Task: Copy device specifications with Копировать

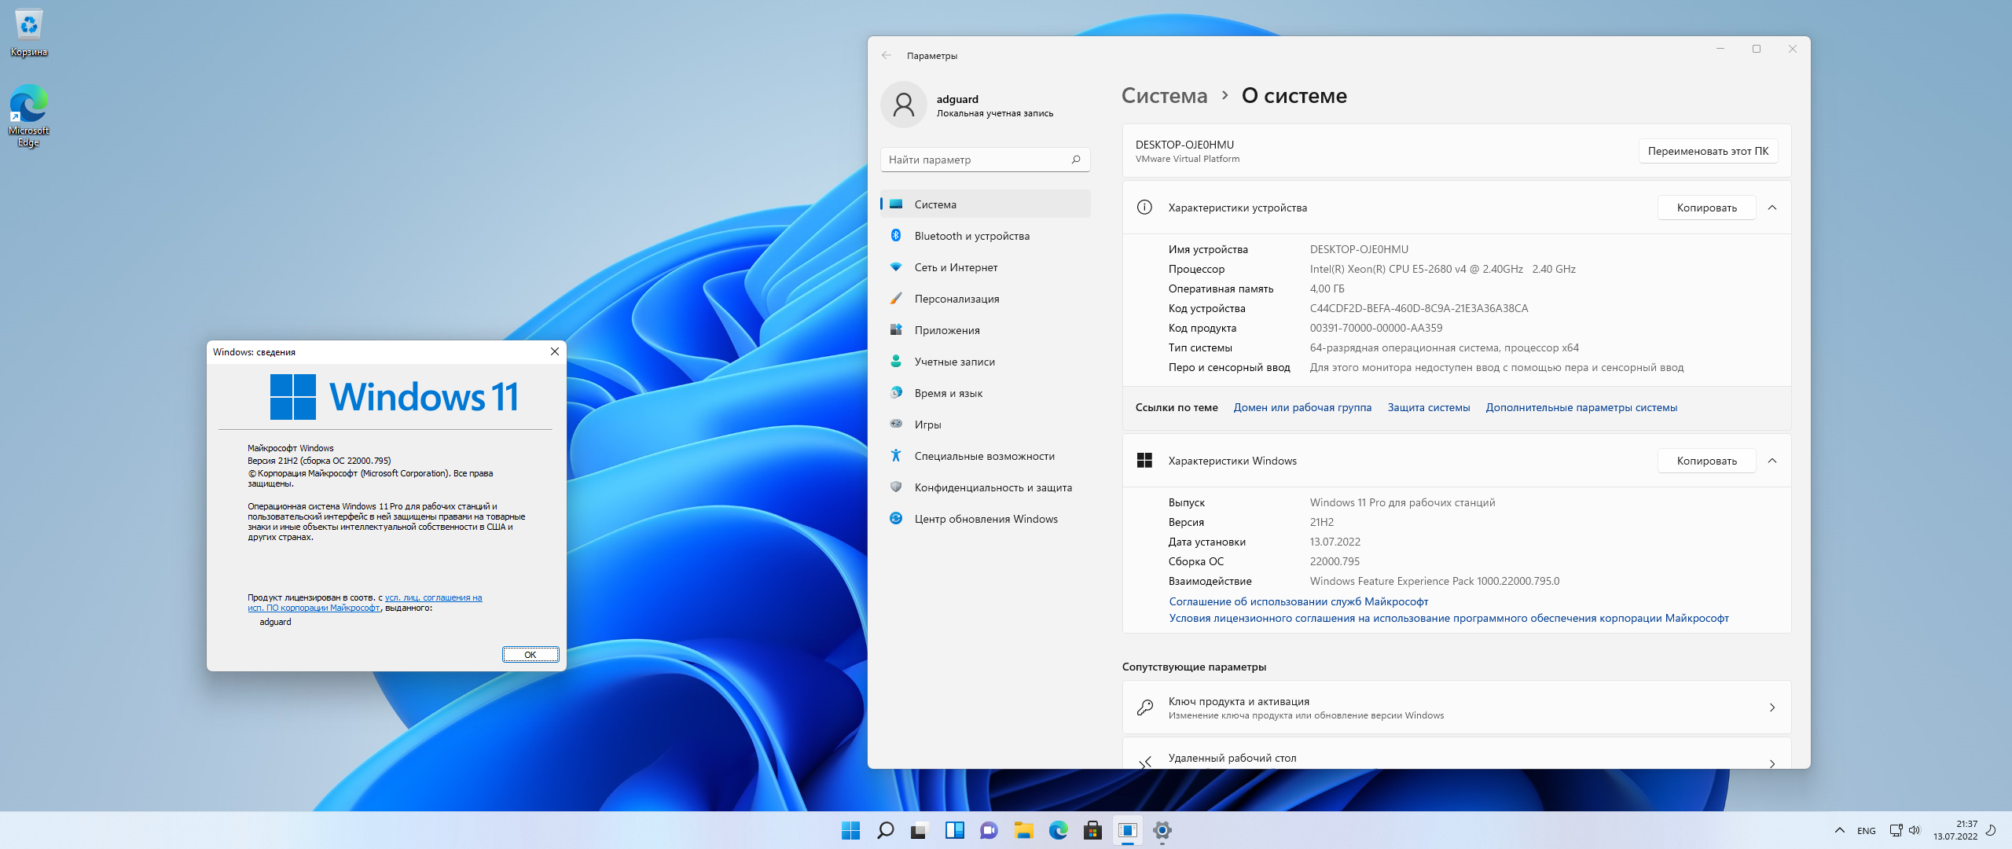Action: (1706, 208)
